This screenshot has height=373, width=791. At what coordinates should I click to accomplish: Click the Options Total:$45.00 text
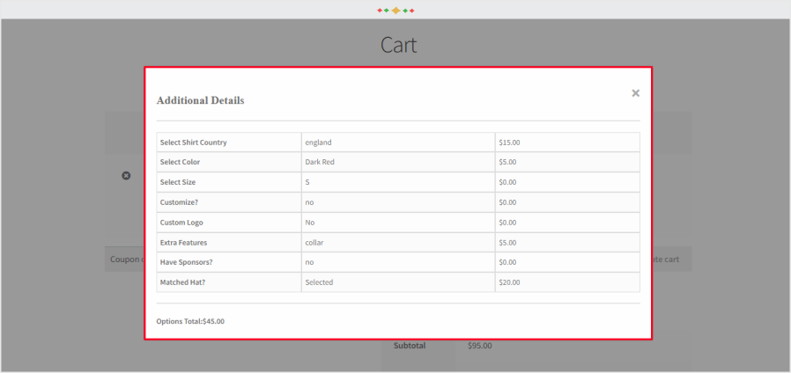[x=190, y=321]
